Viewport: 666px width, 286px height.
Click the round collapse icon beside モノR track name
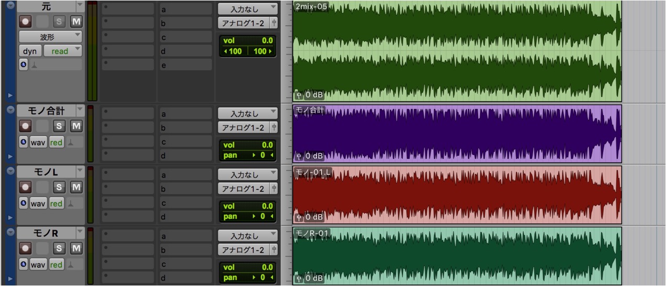[10, 233]
